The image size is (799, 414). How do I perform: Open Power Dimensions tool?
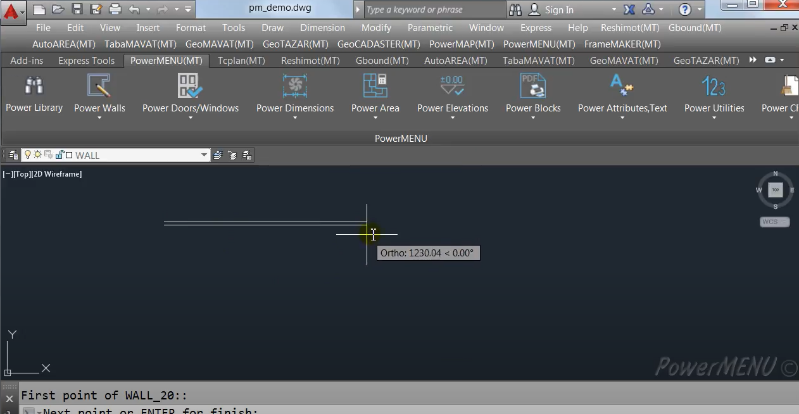tap(295, 95)
